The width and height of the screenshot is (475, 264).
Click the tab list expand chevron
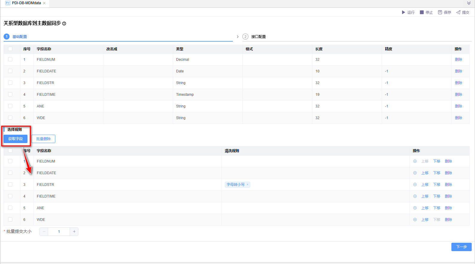[469, 3]
